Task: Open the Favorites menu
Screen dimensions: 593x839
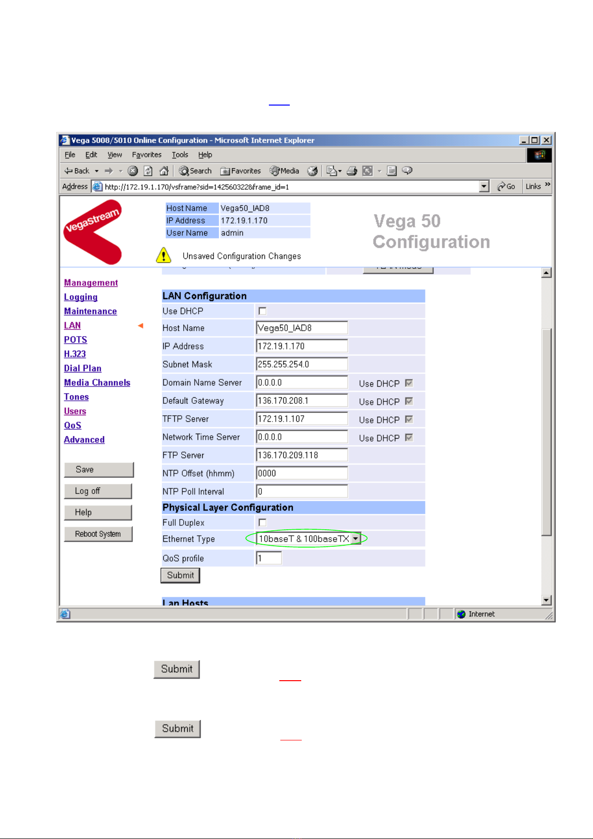Action: tap(147, 155)
